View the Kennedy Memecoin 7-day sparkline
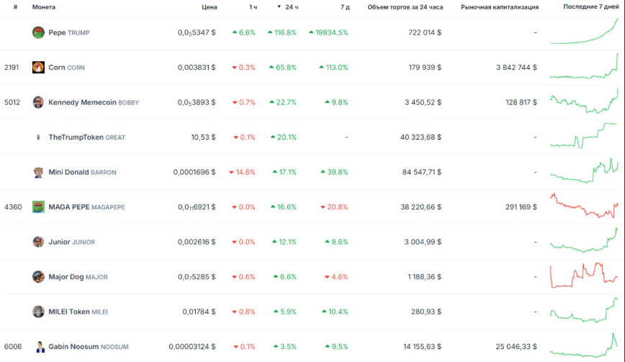Viewport: 625px width, 362px height. pos(584,101)
